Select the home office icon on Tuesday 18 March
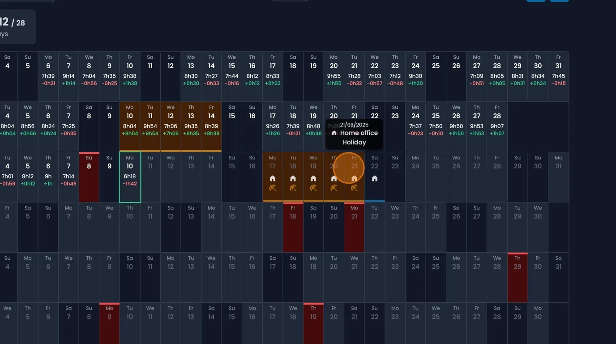The width and height of the screenshot is (616, 344). point(293,179)
